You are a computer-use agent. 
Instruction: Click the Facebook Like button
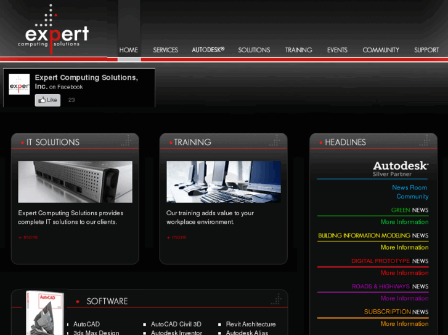click(x=47, y=100)
